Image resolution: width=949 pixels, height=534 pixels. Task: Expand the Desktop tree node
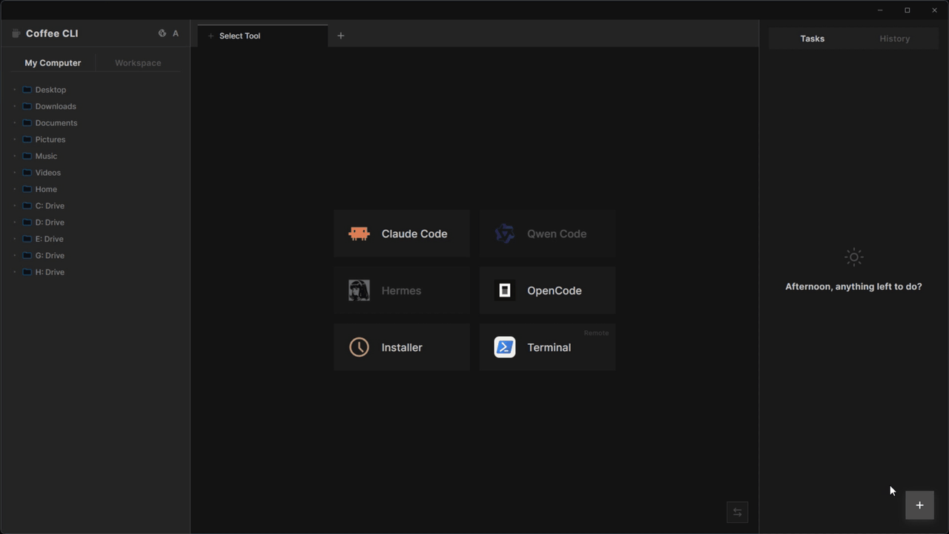(x=15, y=90)
